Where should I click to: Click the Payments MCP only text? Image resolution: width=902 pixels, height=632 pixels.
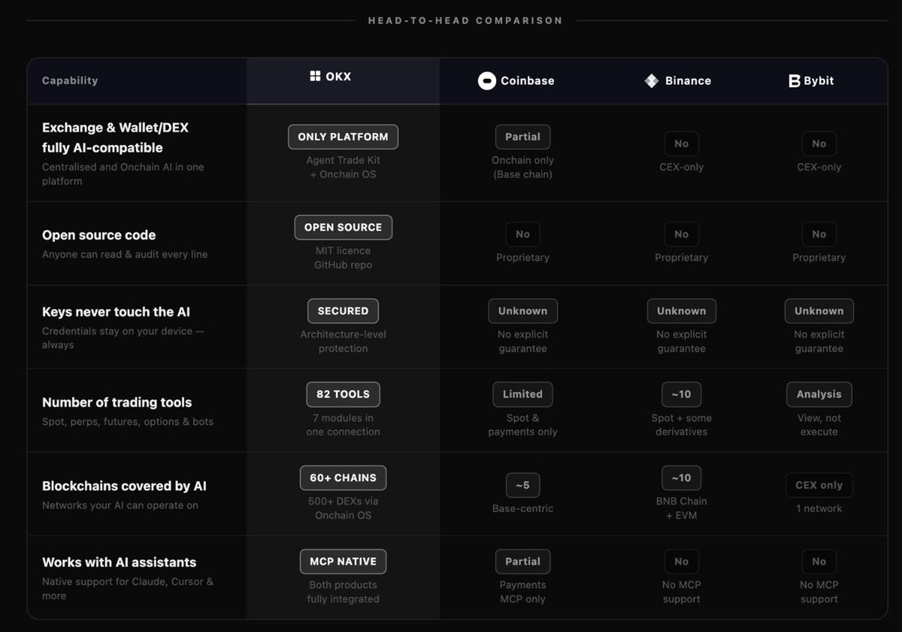522,591
